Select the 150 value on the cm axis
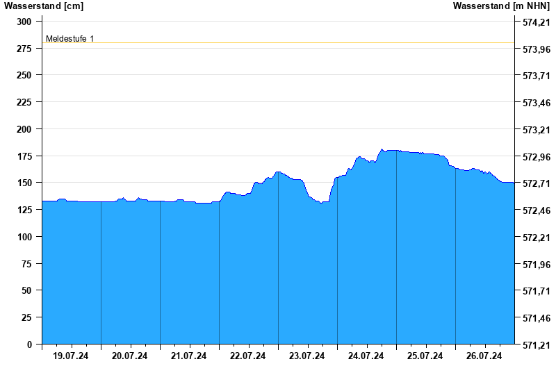The image size is (556, 382). point(24,183)
